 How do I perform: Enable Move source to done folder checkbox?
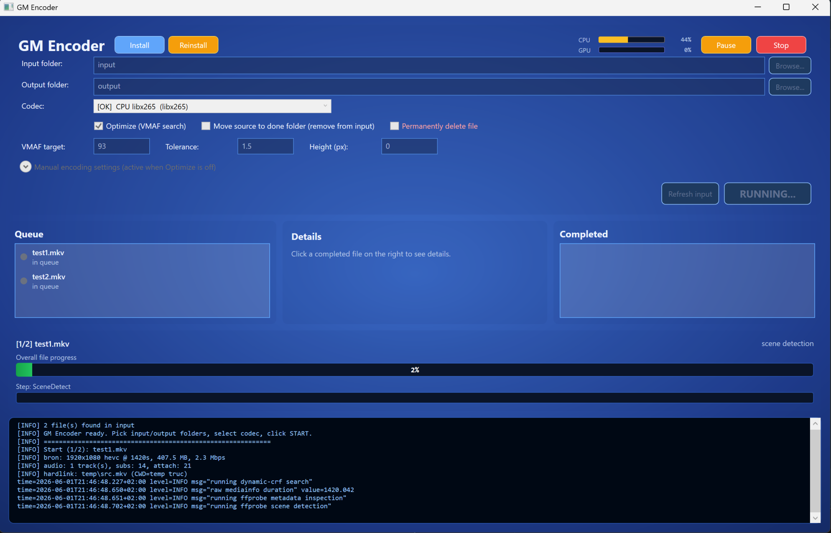(x=206, y=126)
